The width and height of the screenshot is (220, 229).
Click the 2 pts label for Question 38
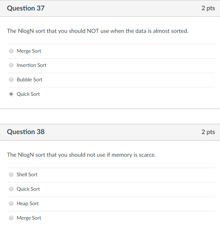pos(208,132)
